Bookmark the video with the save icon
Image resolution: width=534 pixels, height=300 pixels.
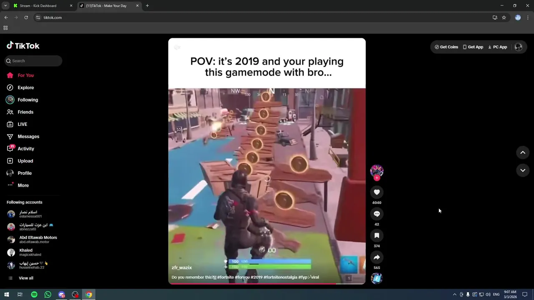[377, 235]
